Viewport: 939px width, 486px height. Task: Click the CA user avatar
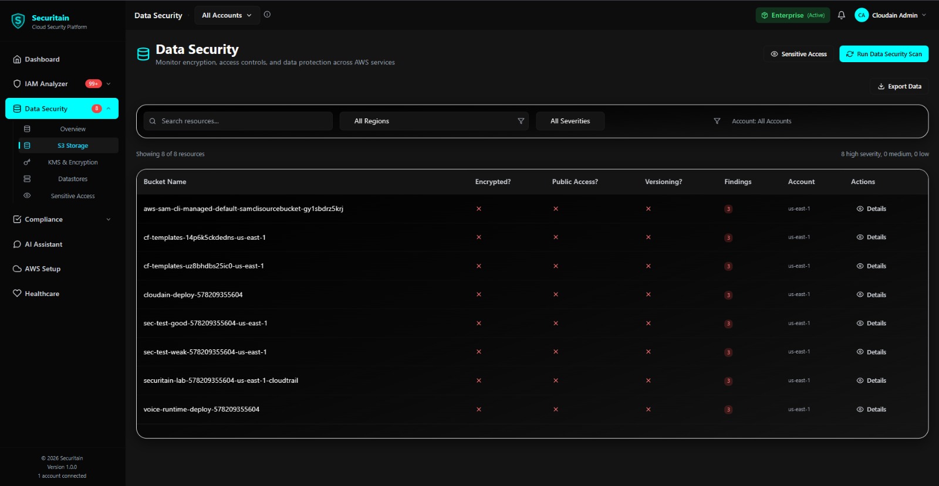click(861, 15)
